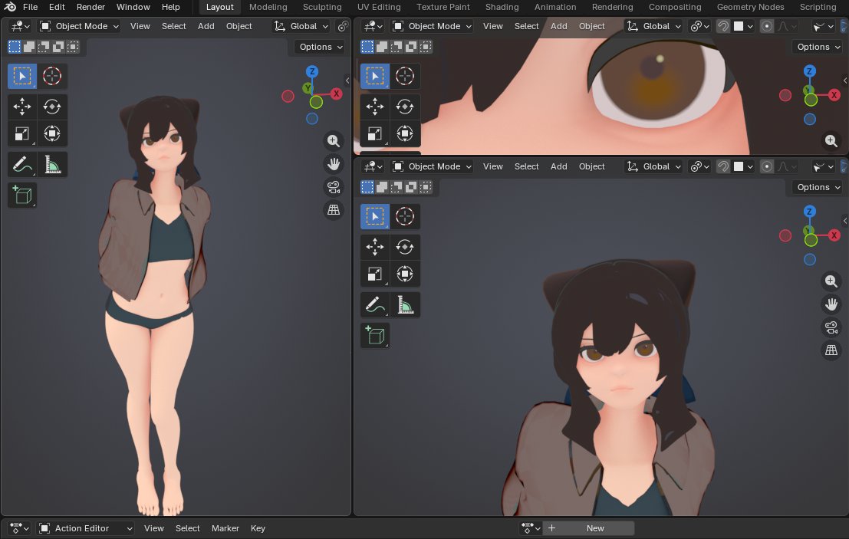The height and width of the screenshot is (539, 849).
Task: Expand Options dropdown in left viewport
Action: pyautogui.click(x=321, y=47)
